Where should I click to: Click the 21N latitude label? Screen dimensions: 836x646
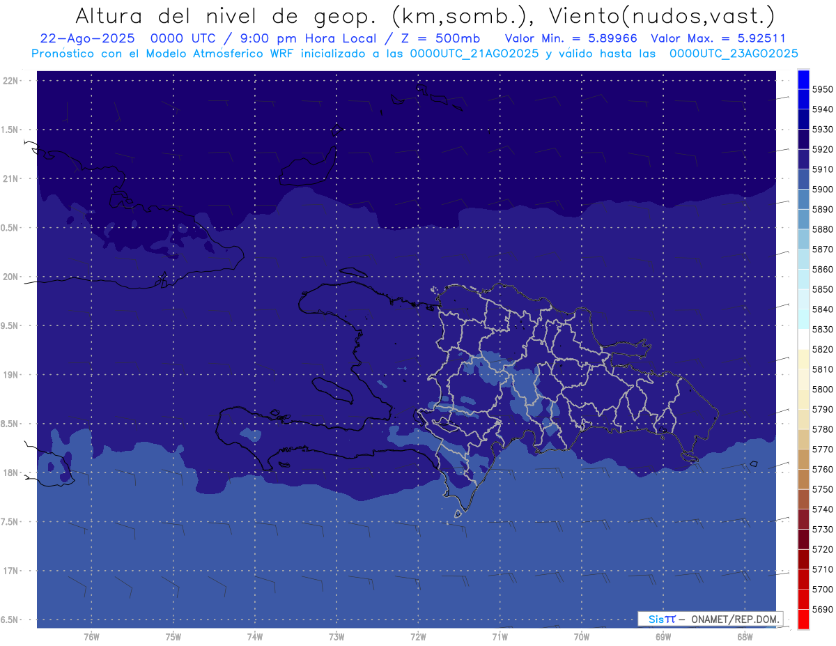pyautogui.click(x=12, y=179)
